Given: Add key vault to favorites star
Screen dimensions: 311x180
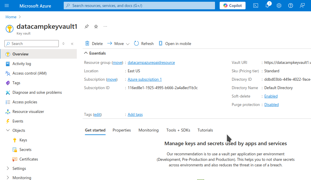Looking at the screenshot, I should pos(96,26).
